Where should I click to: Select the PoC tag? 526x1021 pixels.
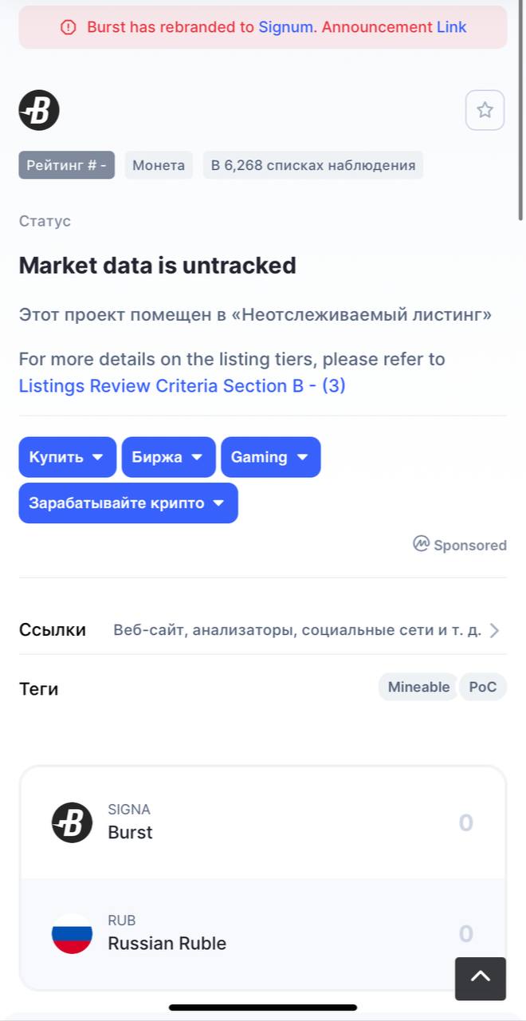click(483, 687)
